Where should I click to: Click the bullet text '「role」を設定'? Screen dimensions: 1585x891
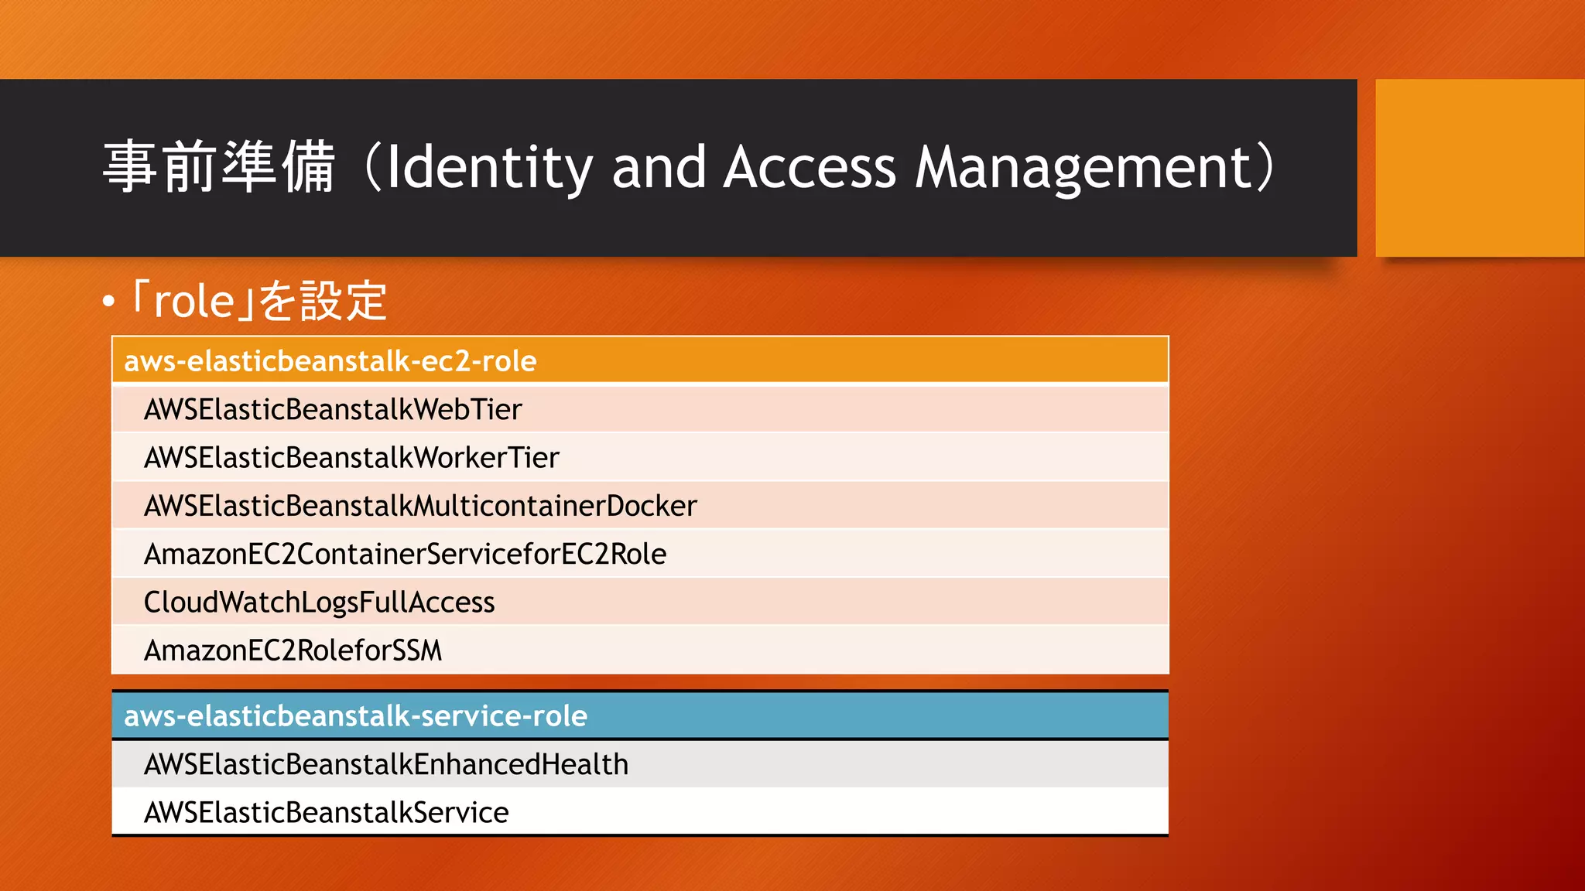pyautogui.click(x=258, y=301)
